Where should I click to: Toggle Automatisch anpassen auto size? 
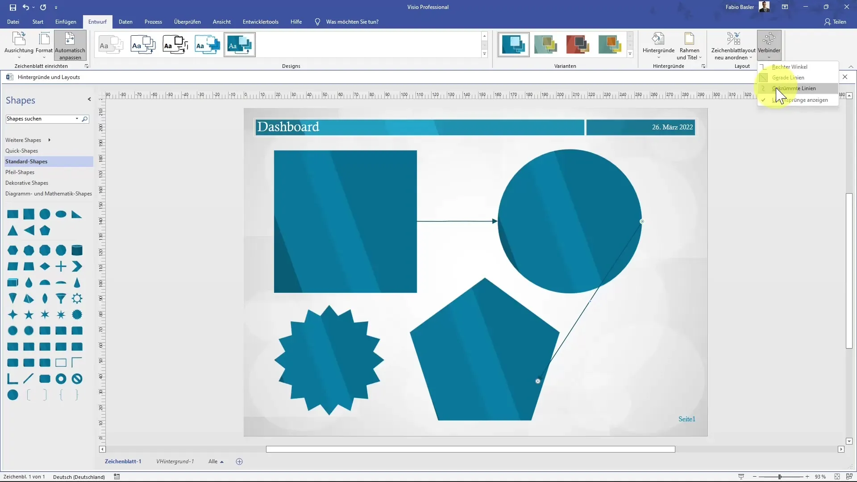click(x=70, y=45)
